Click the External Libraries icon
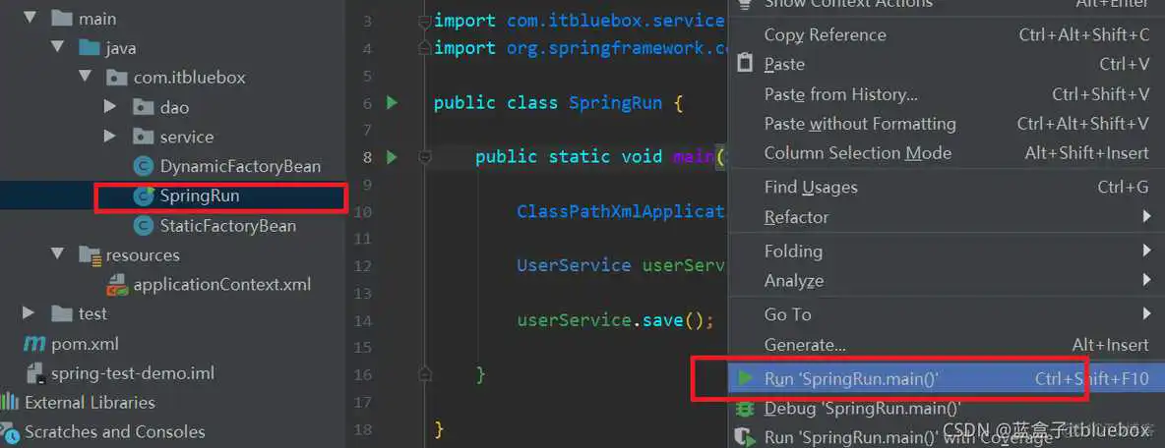The height and width of the screenshot is (448, 1165). coord(11,402)
